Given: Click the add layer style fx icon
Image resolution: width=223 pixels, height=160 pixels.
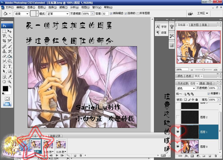Looking at the screenshot, I should coord(186,156).
